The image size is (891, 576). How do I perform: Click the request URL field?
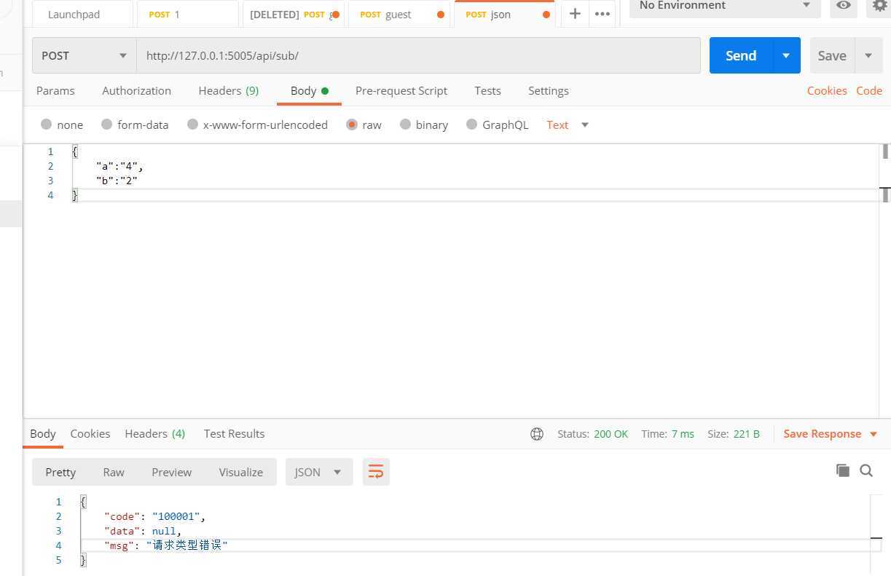(x=418, y=55)
